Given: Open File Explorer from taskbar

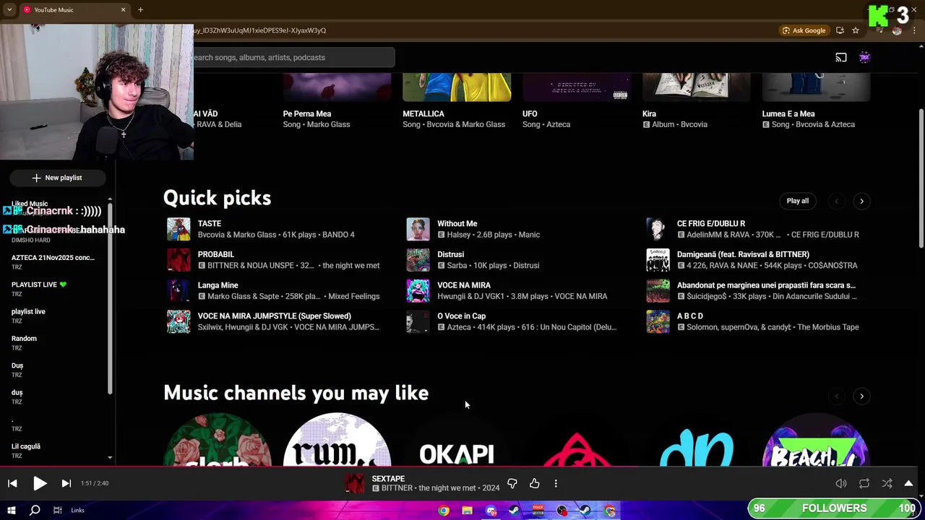Looking at the screenshot, I should point(467,510).
